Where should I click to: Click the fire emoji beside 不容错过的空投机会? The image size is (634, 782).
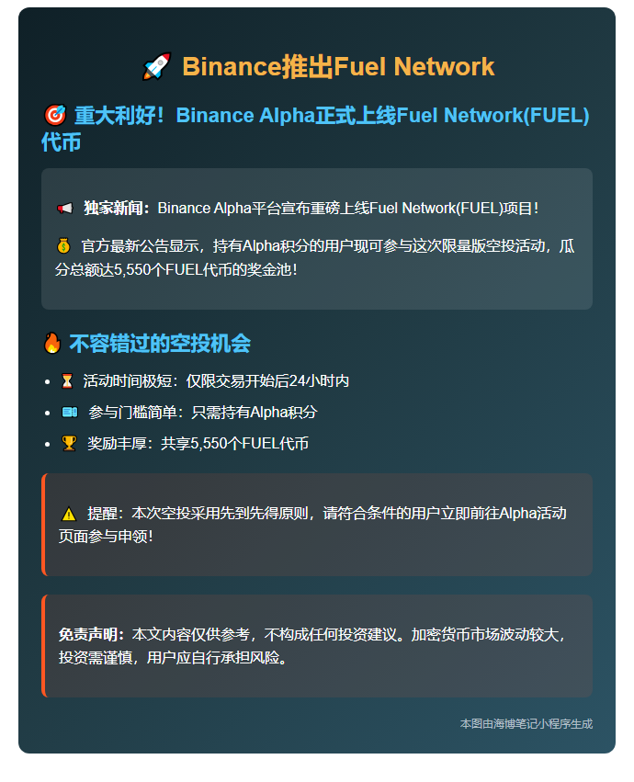(51, 343)
